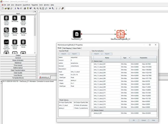Click Import under Data Normalization
The width and height of the screenshot is (168, 124).
96,54
